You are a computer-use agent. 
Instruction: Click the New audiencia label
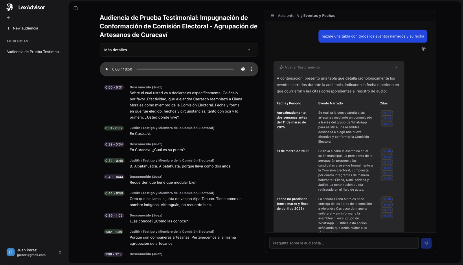(25, 28)
